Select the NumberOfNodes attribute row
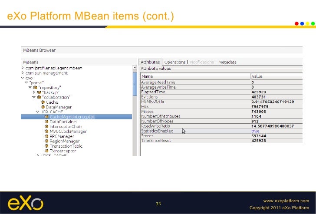This screenshot has width=316, height=214. pyautogui.click(x=221, y=121)
